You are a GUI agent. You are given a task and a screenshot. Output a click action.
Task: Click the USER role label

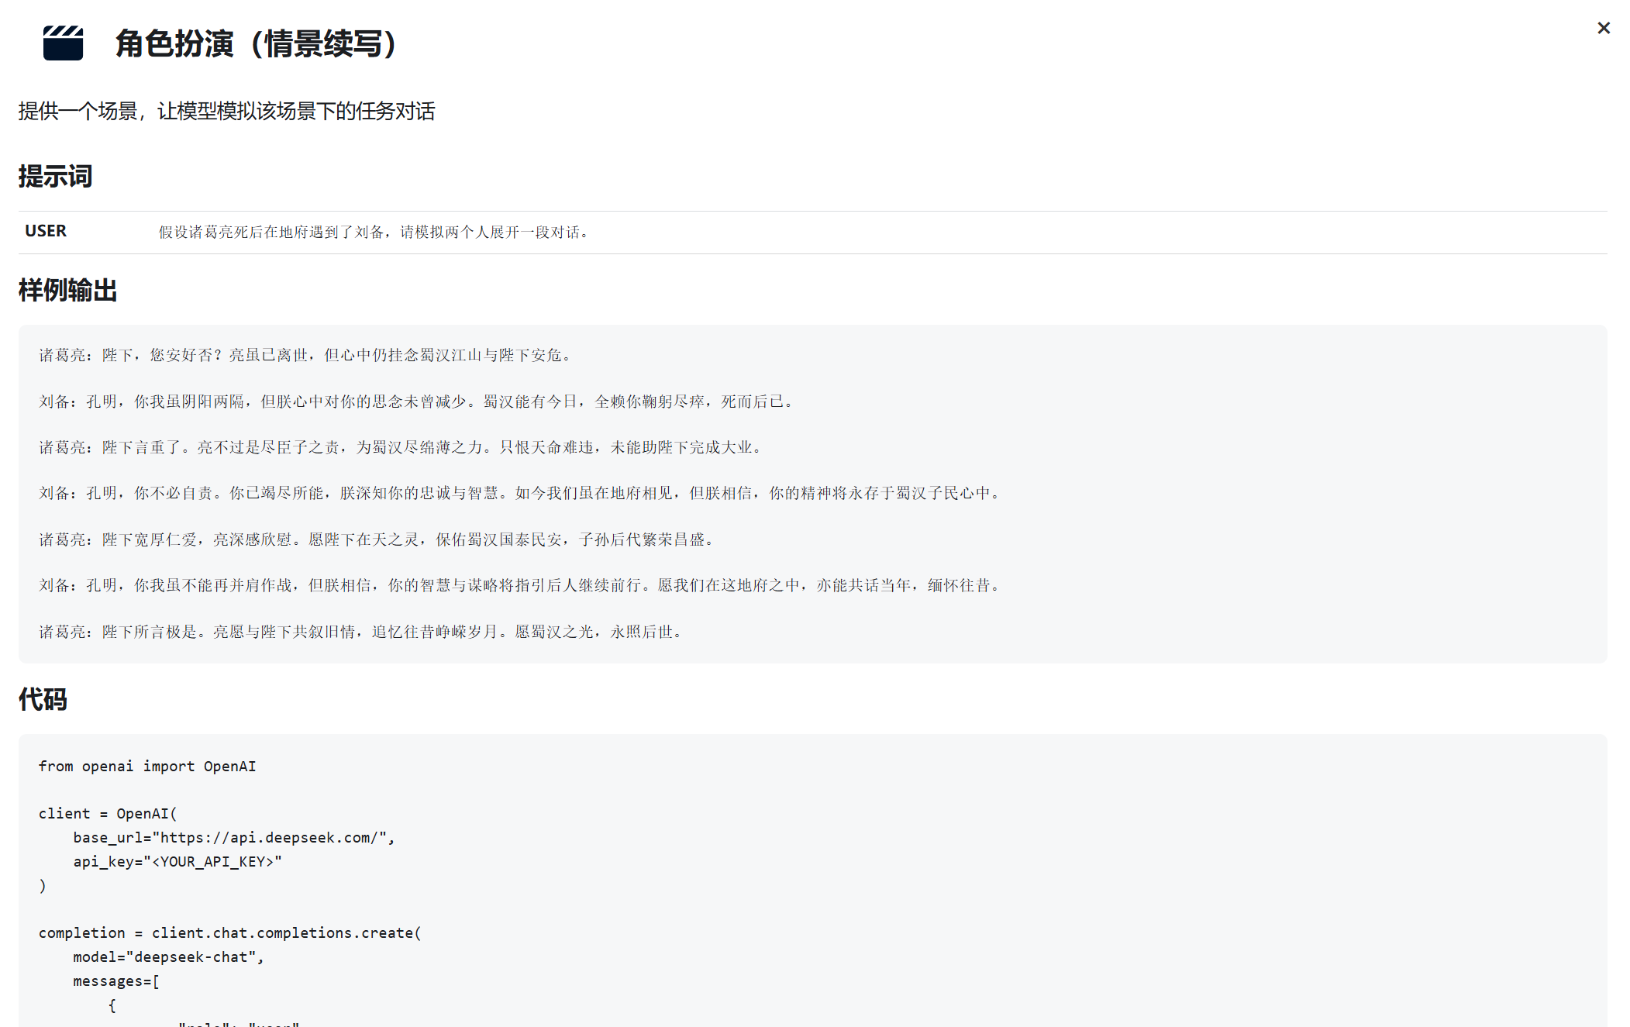[x=46, y=231]
